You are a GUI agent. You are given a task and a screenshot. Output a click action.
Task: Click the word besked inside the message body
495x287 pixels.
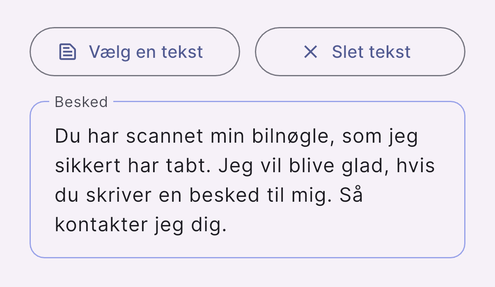(x=224, y=196)
